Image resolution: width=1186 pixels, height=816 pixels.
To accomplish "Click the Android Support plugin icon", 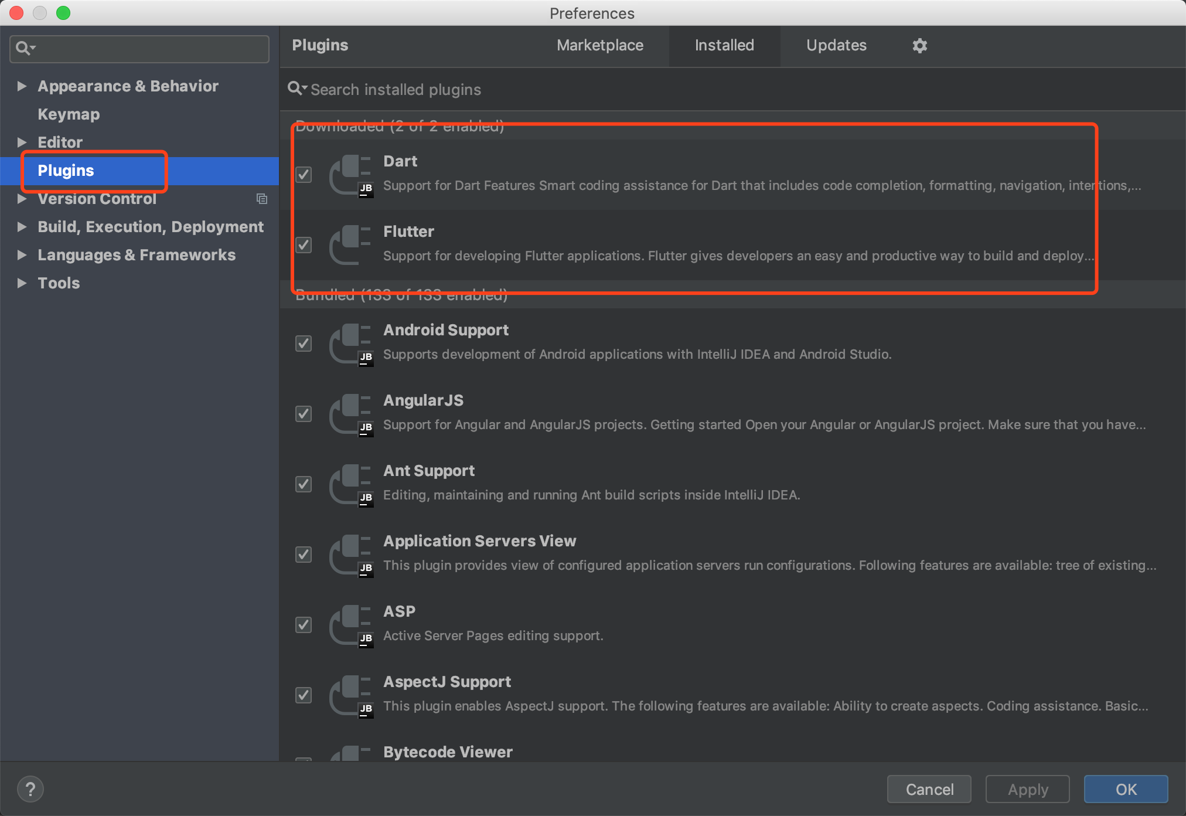I will tap(351, 344).
